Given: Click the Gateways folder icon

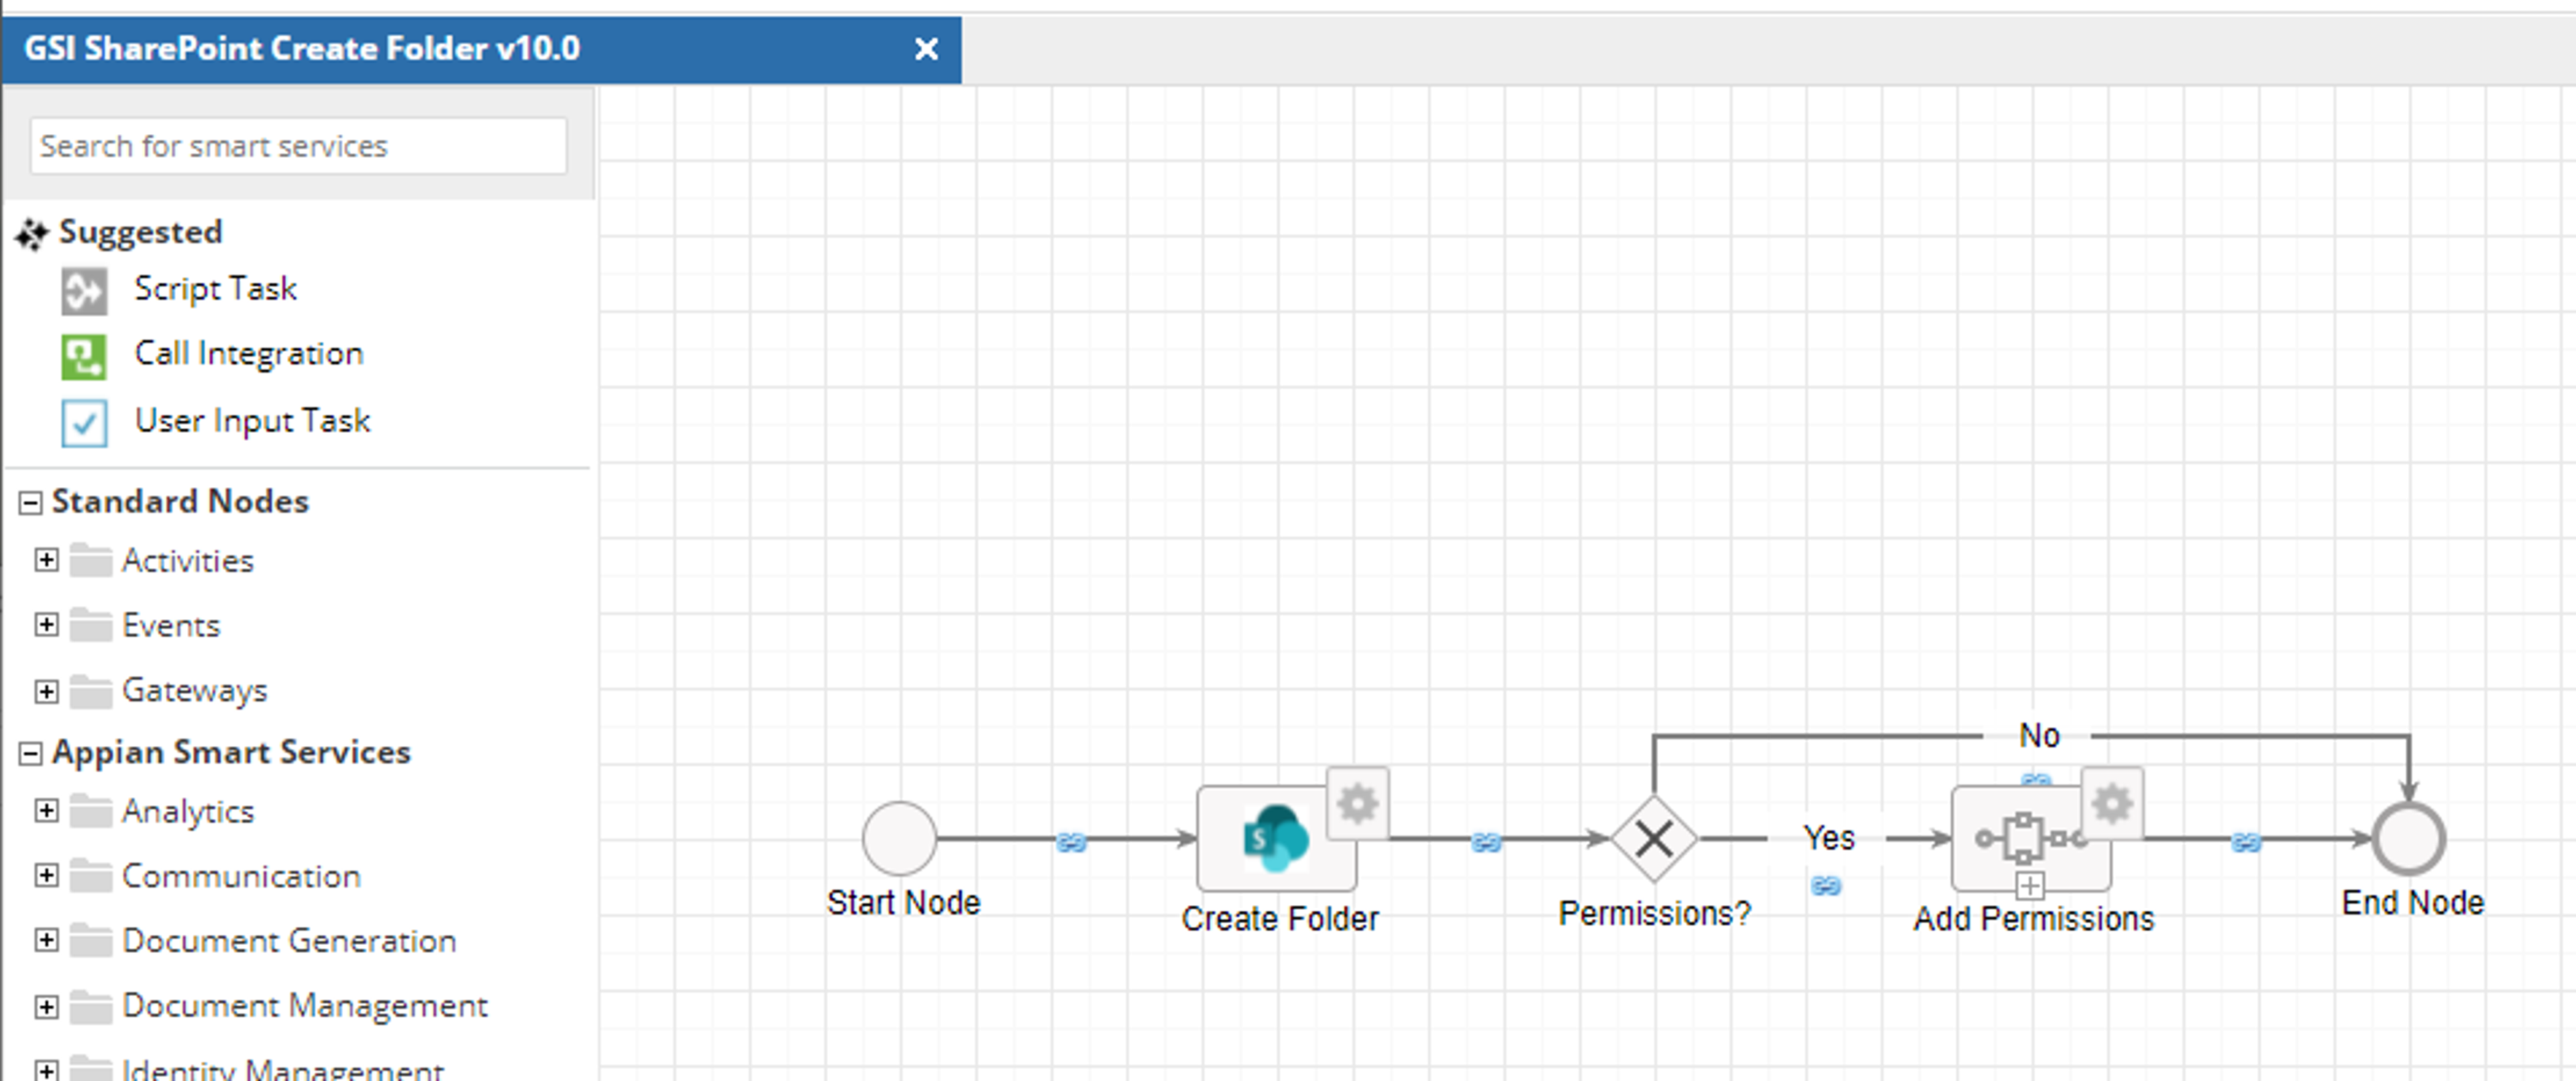Looking at the screenshot, I should [91, 691].
